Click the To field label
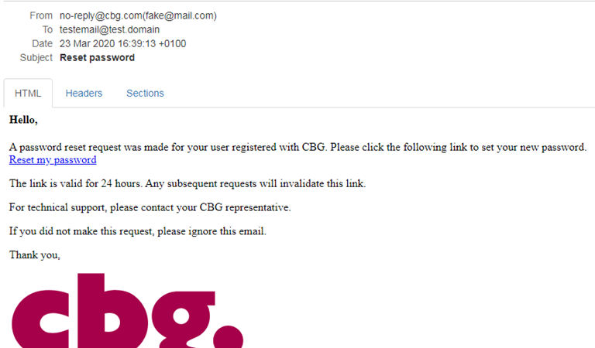The width and height of the screenshot is (595, 348). [x=47, y=29]
